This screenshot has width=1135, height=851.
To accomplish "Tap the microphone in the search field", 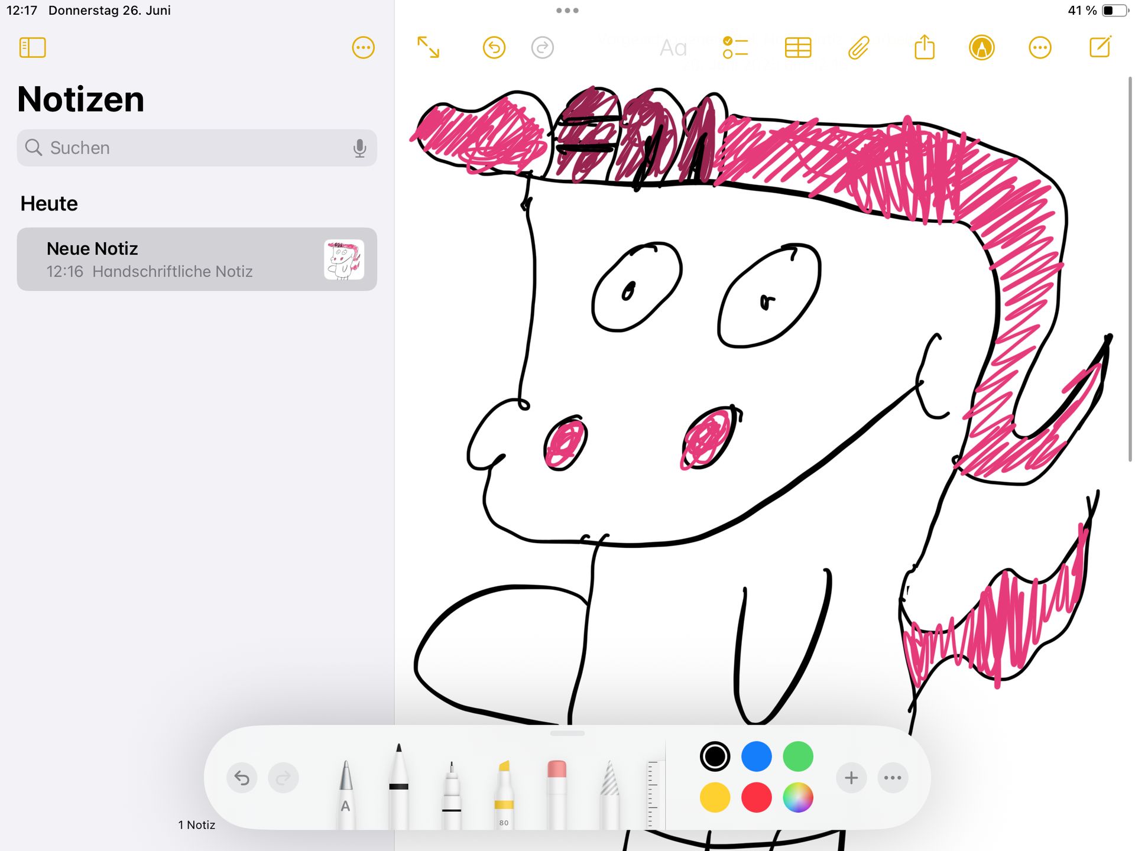I will coord(359,148).
